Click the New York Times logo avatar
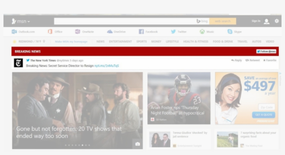 click(x=18, y=63)
